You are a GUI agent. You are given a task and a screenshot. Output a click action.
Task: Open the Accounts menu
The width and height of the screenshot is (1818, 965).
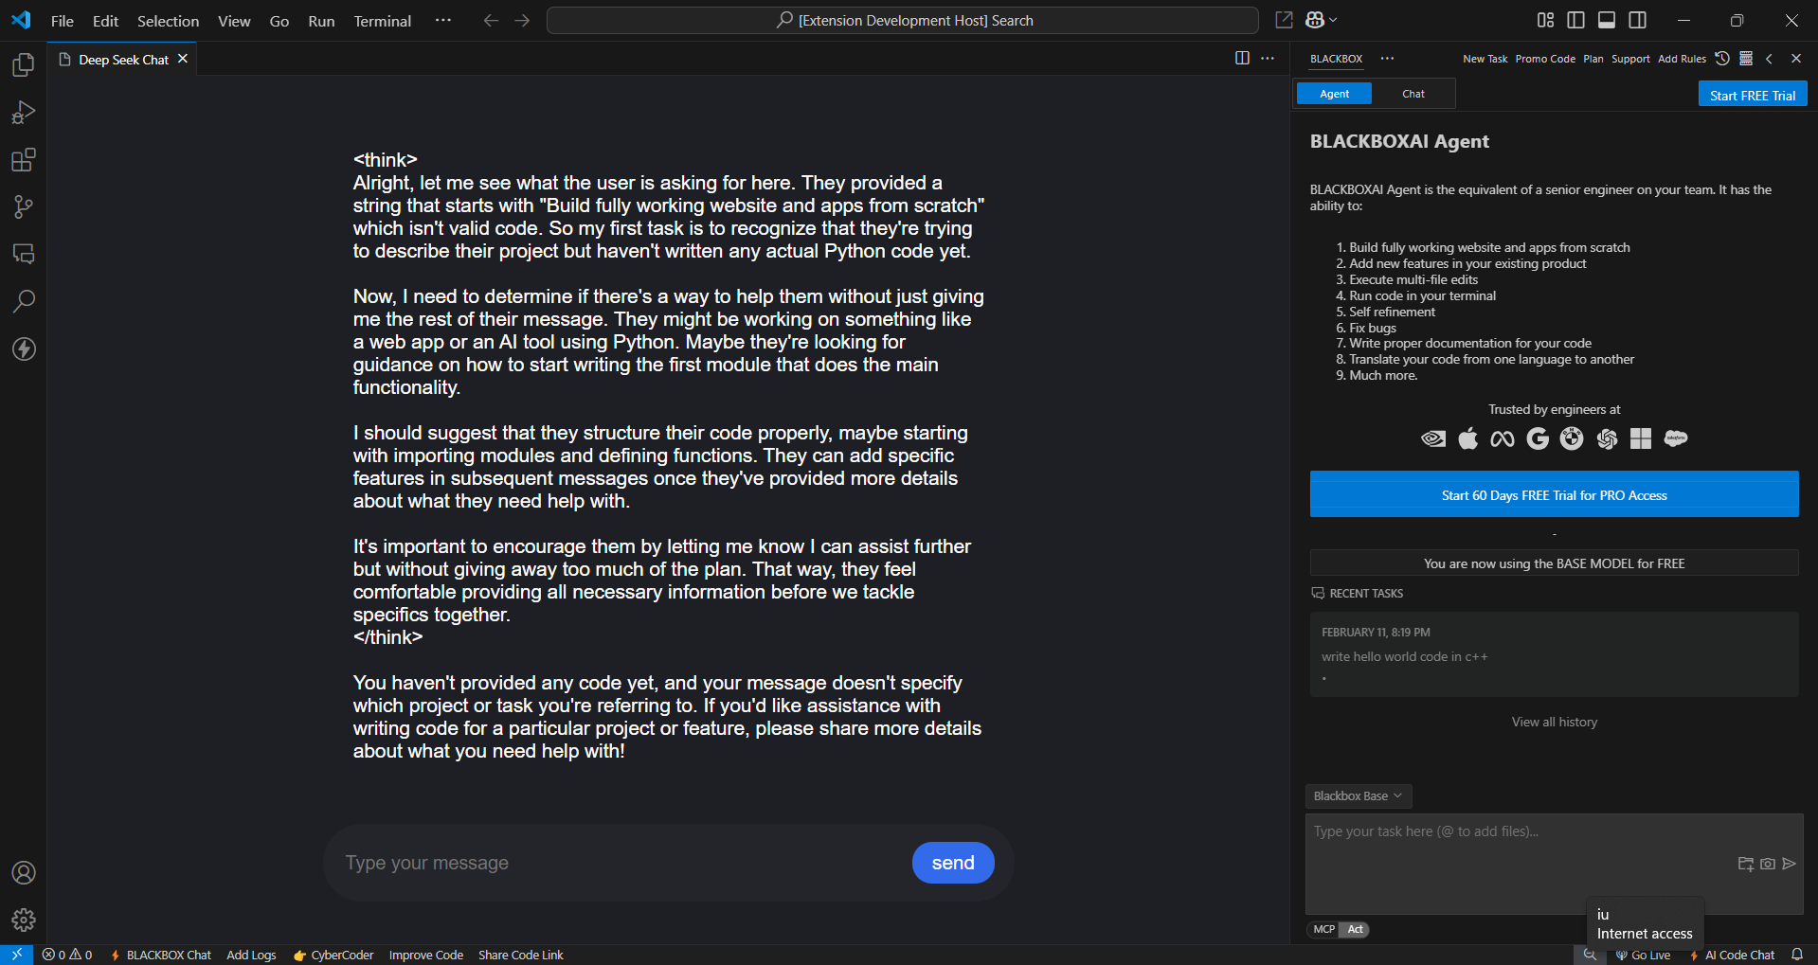click(24, 873)
